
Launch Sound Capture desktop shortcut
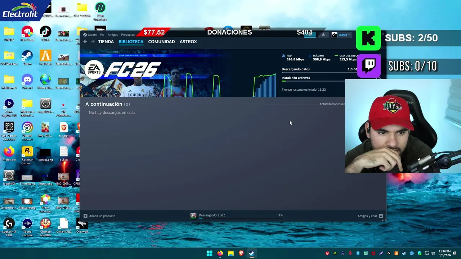pyautogui.click(x=27, y=228)
